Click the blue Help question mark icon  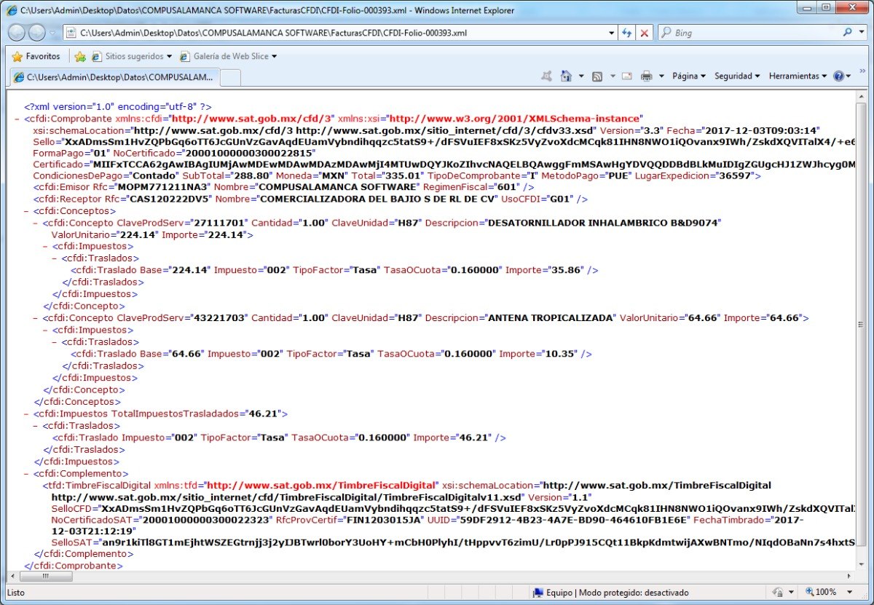838,76
